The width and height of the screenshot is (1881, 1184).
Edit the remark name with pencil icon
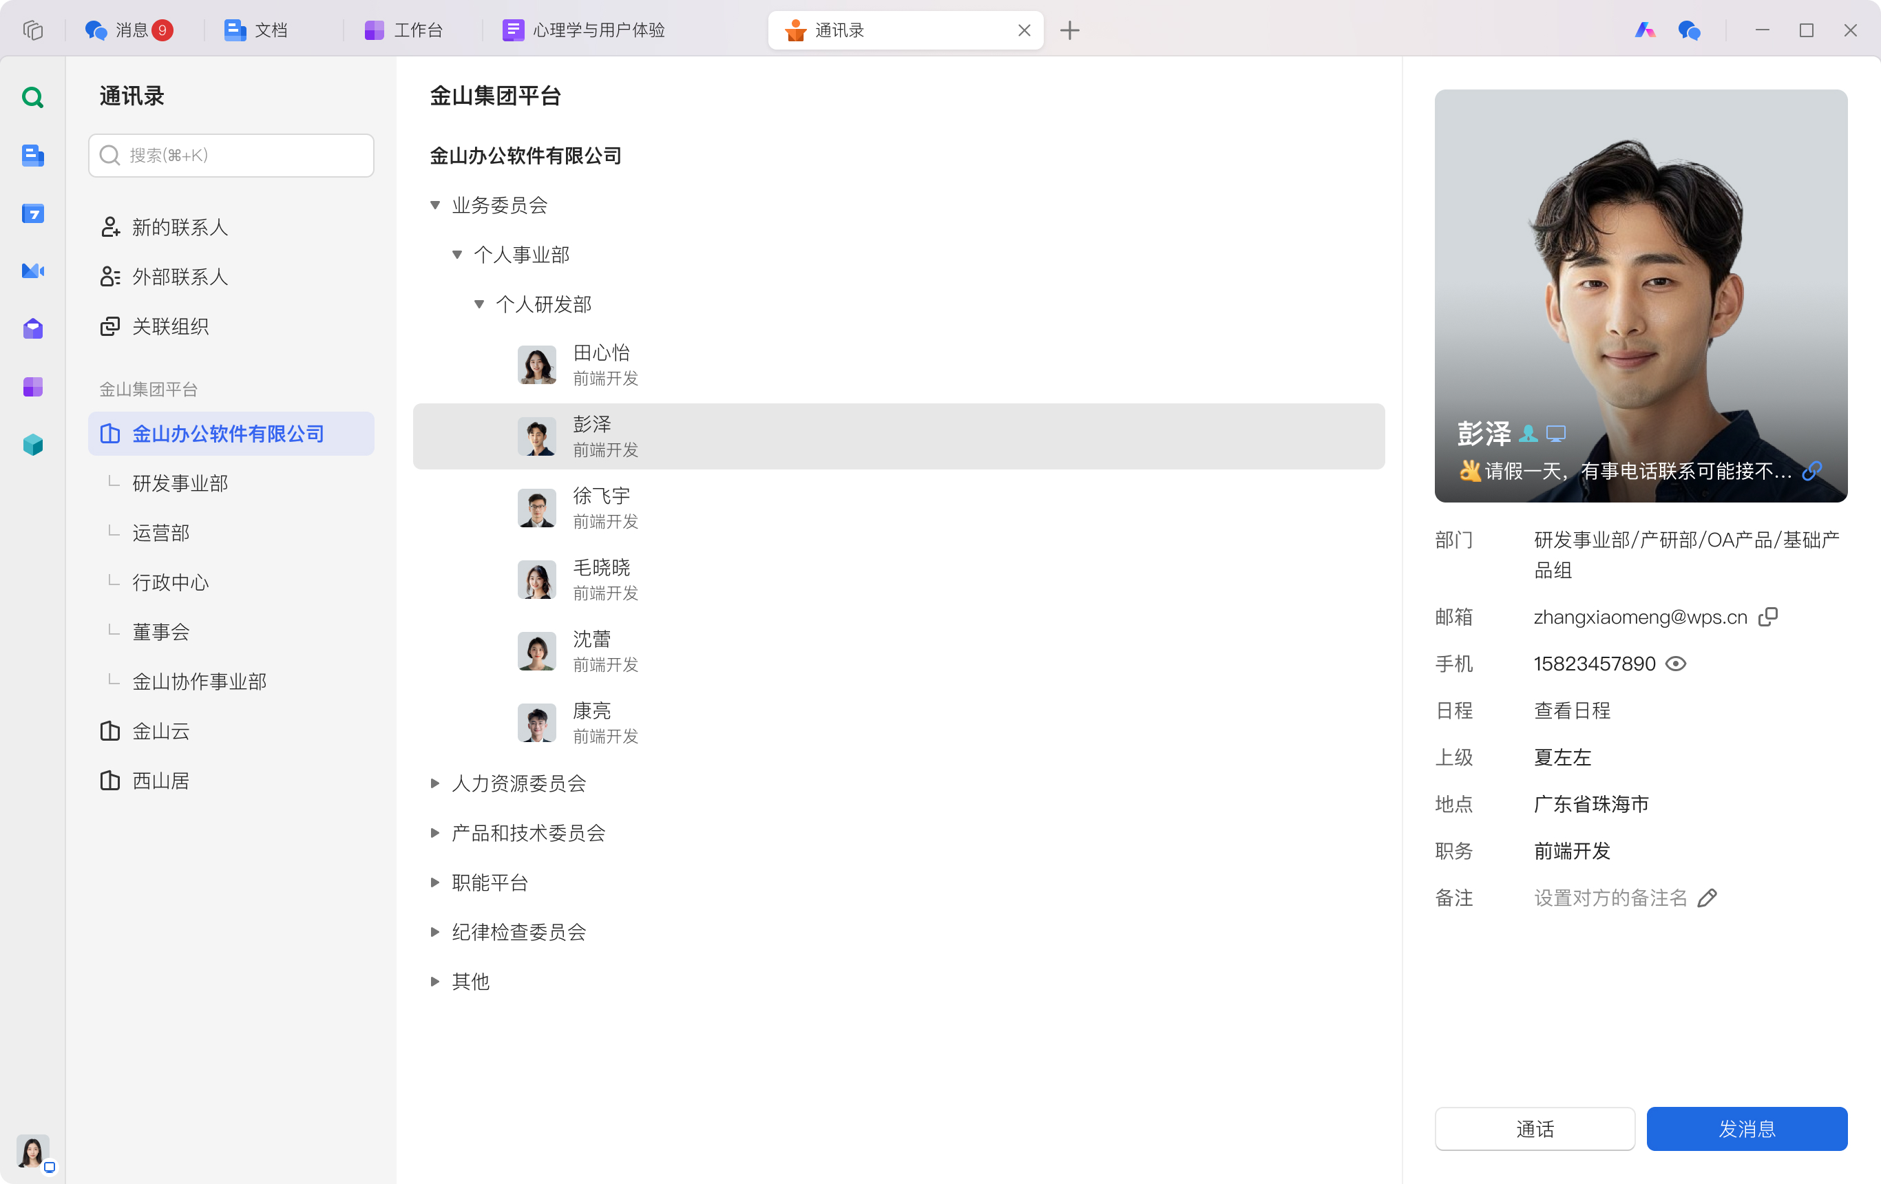tap(1707, 898)
